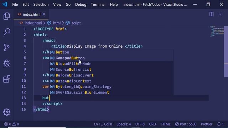Viewport: 228px width, 128px height.
Task: Choose the ByteLengthQueuingStrategy suggestion
Action: coord(112,87)
